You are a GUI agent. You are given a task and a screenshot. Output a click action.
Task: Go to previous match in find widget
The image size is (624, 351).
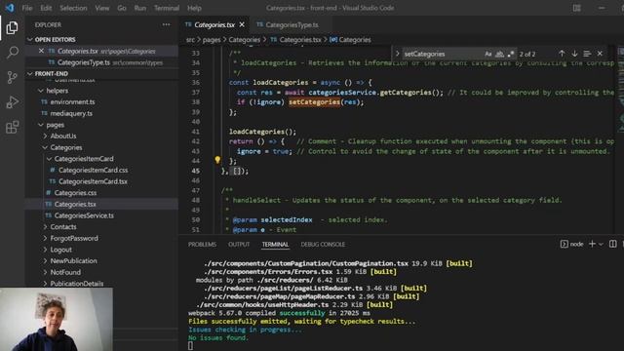click(562, 54)
